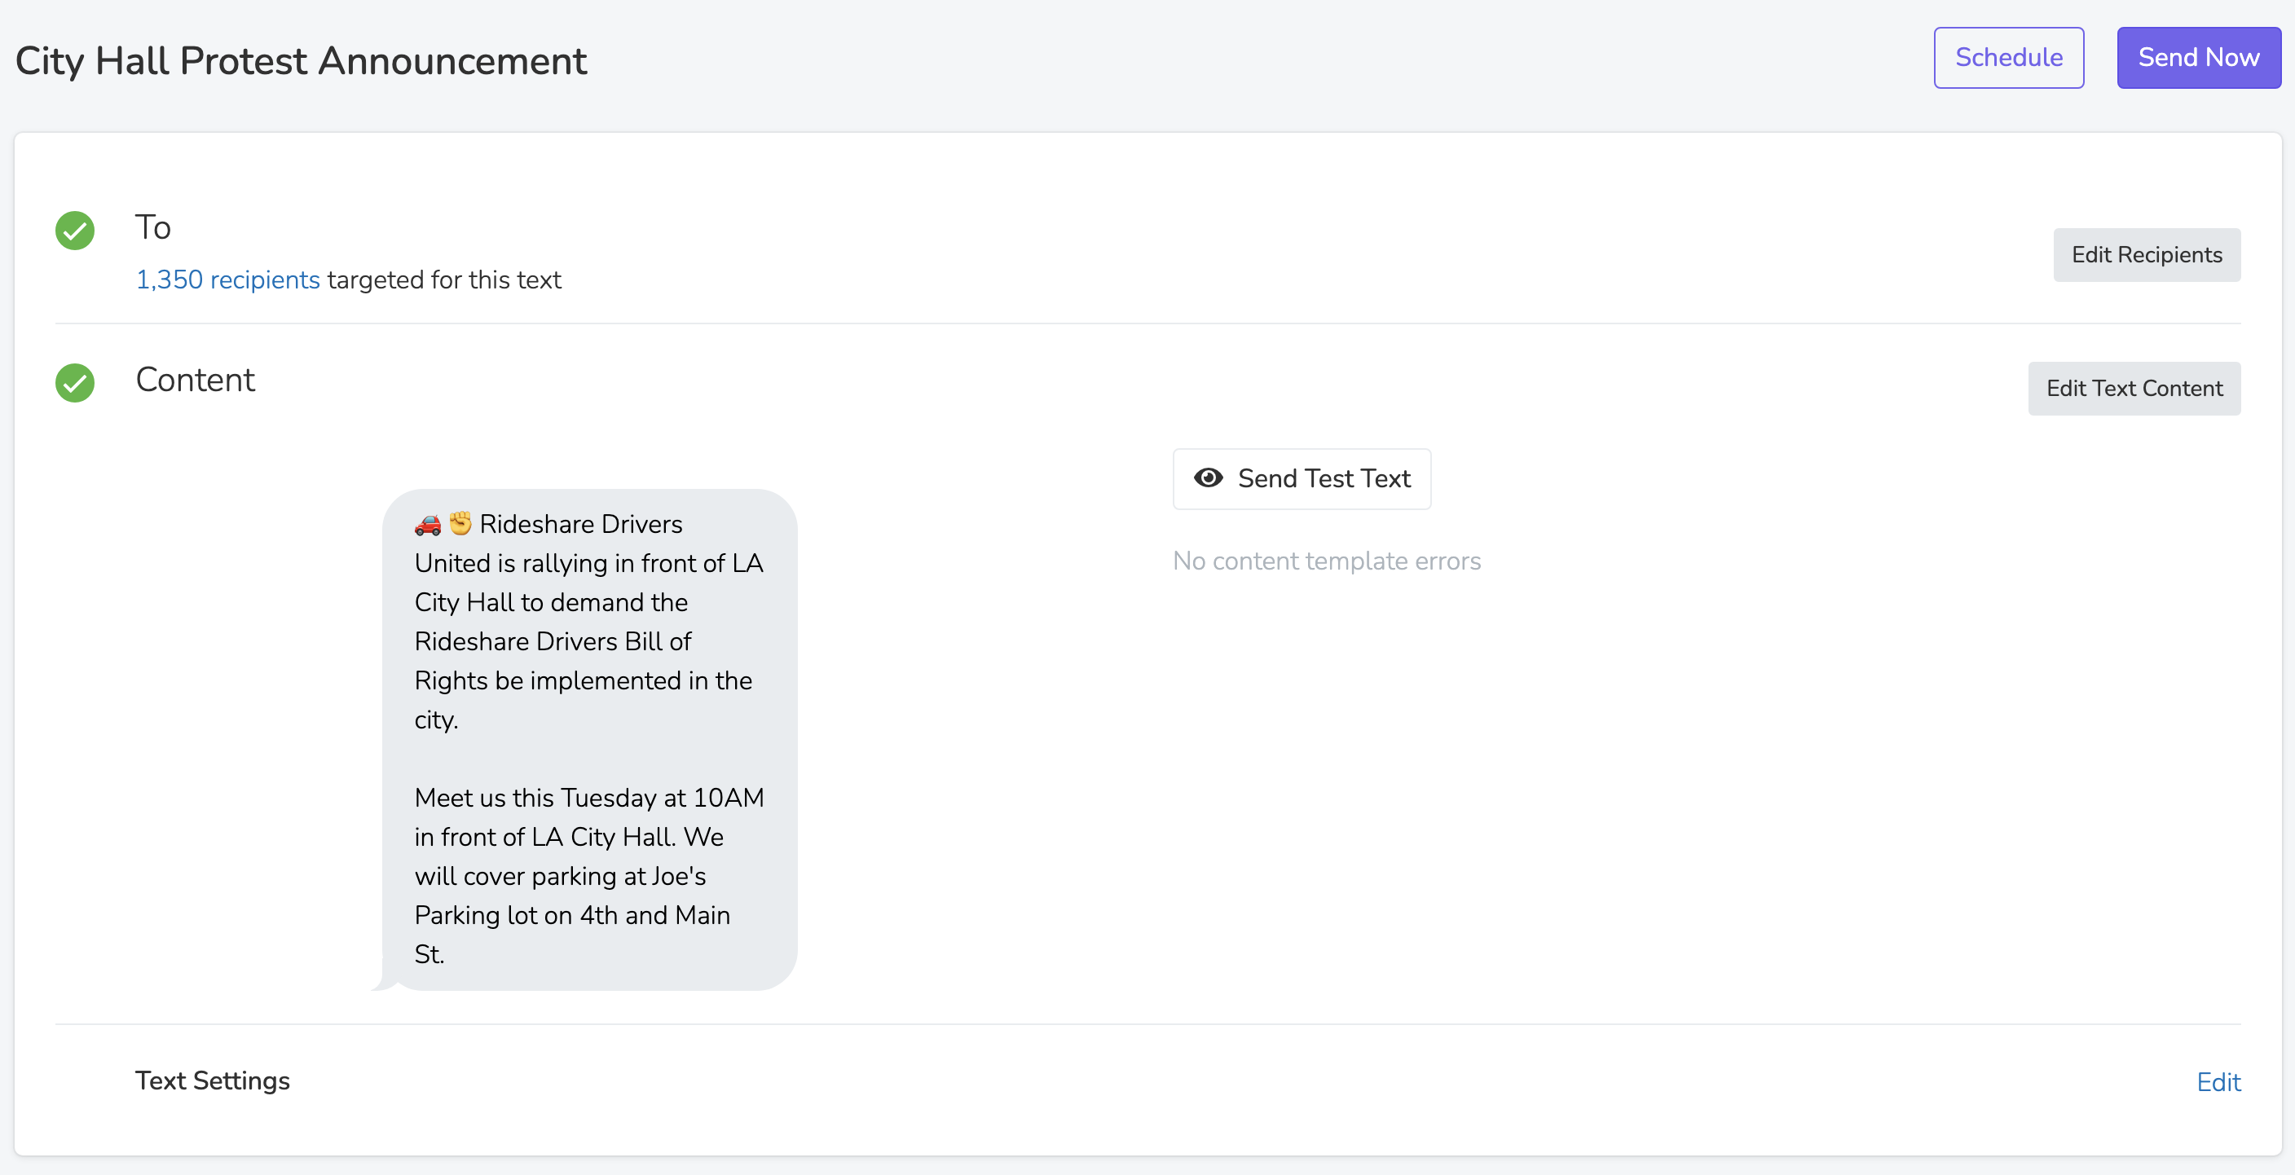
Task: Click the To section heading
Action: [152, 227]
